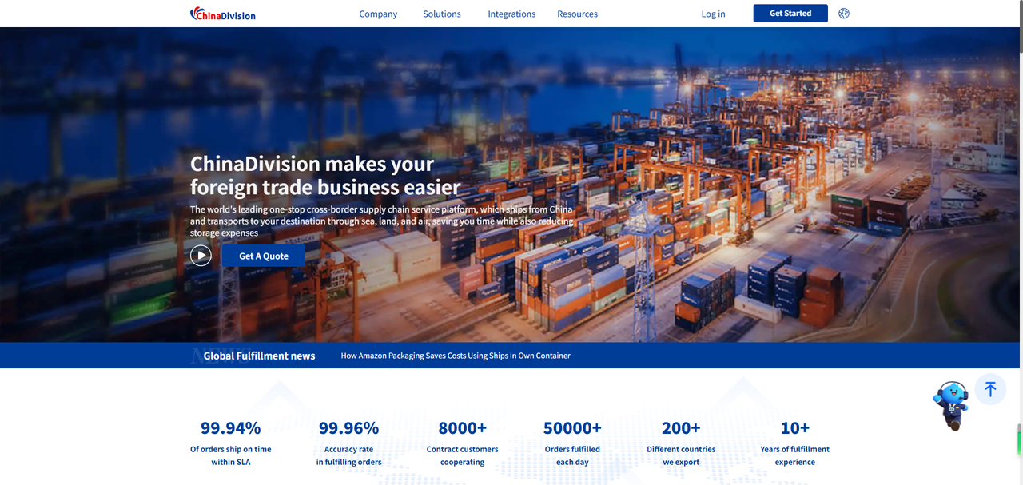
Task: Open the blue robot chat assistant
Action: click(x=951, y=406)
